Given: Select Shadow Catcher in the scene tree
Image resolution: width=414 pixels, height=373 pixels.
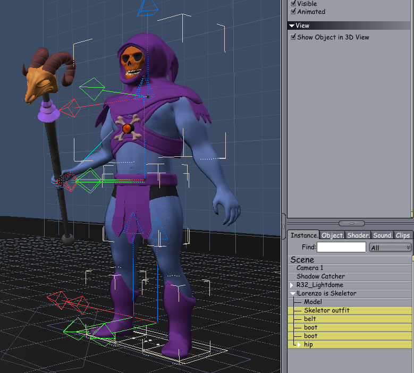Looking at the screenshot, I should [x=350, y=276].
